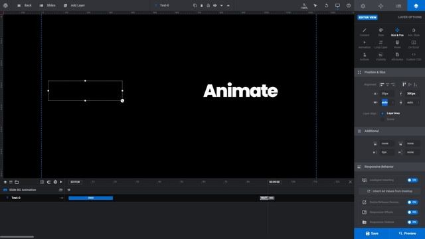This screenshot has height=239, width=425.
Task: Collapse the Position & Size section
Action: pyautogui.click(x=390, y=72)
